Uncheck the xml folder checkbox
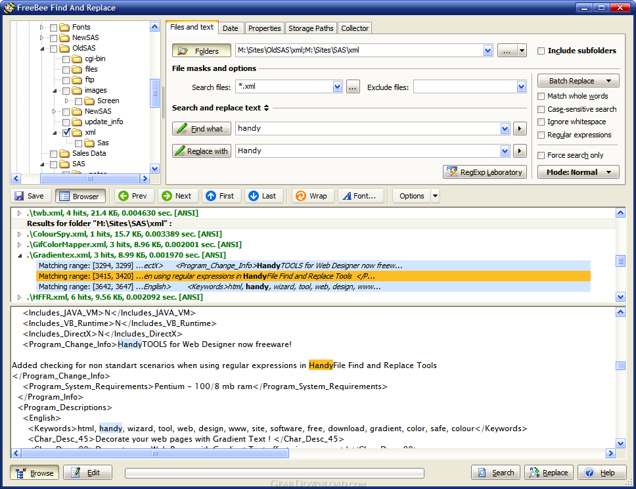The image size is (636, 489). [x=66, y=132]
